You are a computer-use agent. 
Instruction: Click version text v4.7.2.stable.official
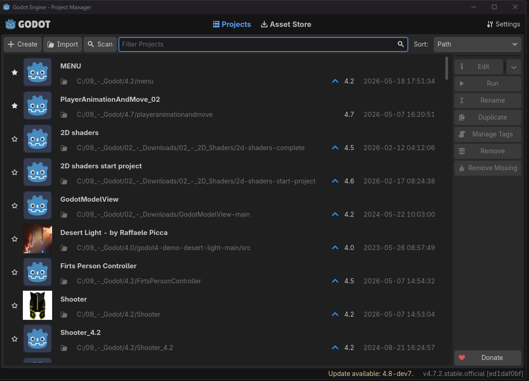click(x=473, y=374)
